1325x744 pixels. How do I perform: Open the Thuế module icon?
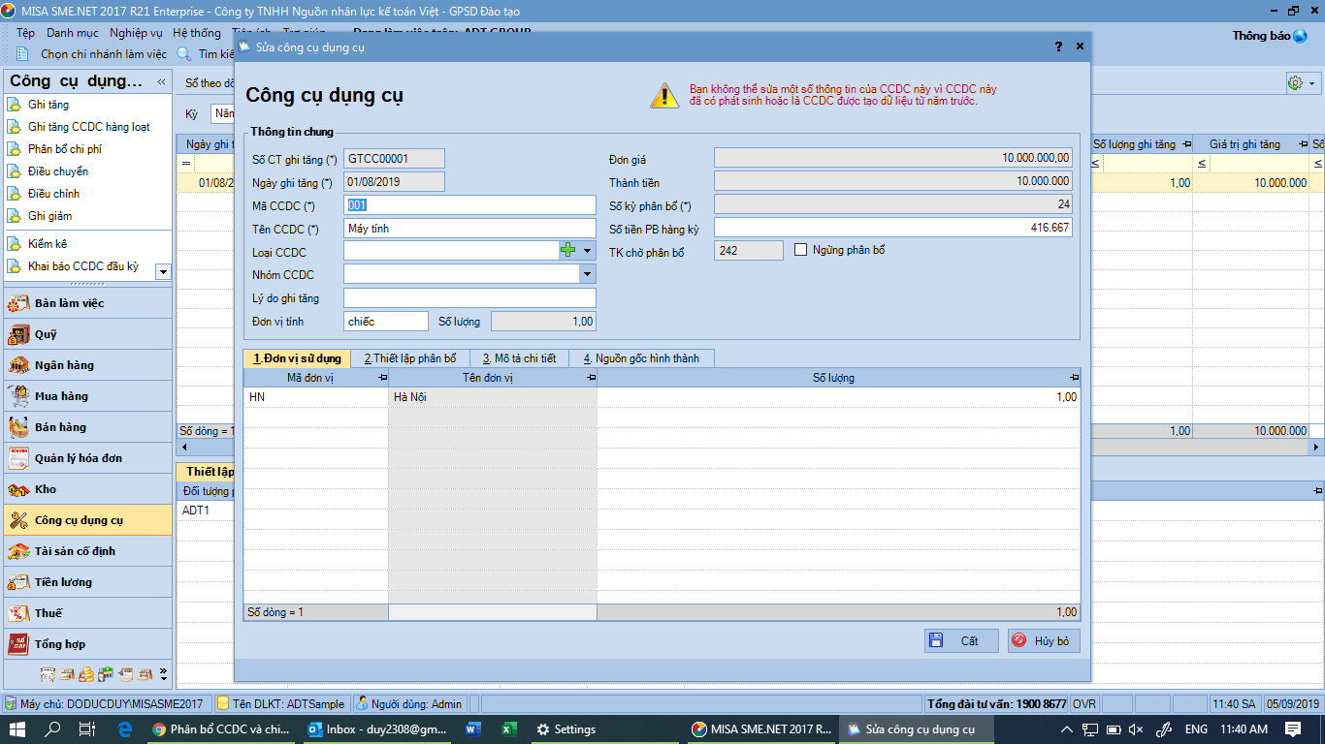(x=18, y=613)
